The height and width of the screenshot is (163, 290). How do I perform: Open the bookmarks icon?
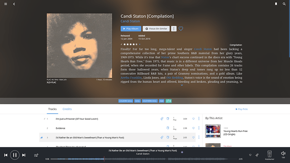[x=276, y=4]
